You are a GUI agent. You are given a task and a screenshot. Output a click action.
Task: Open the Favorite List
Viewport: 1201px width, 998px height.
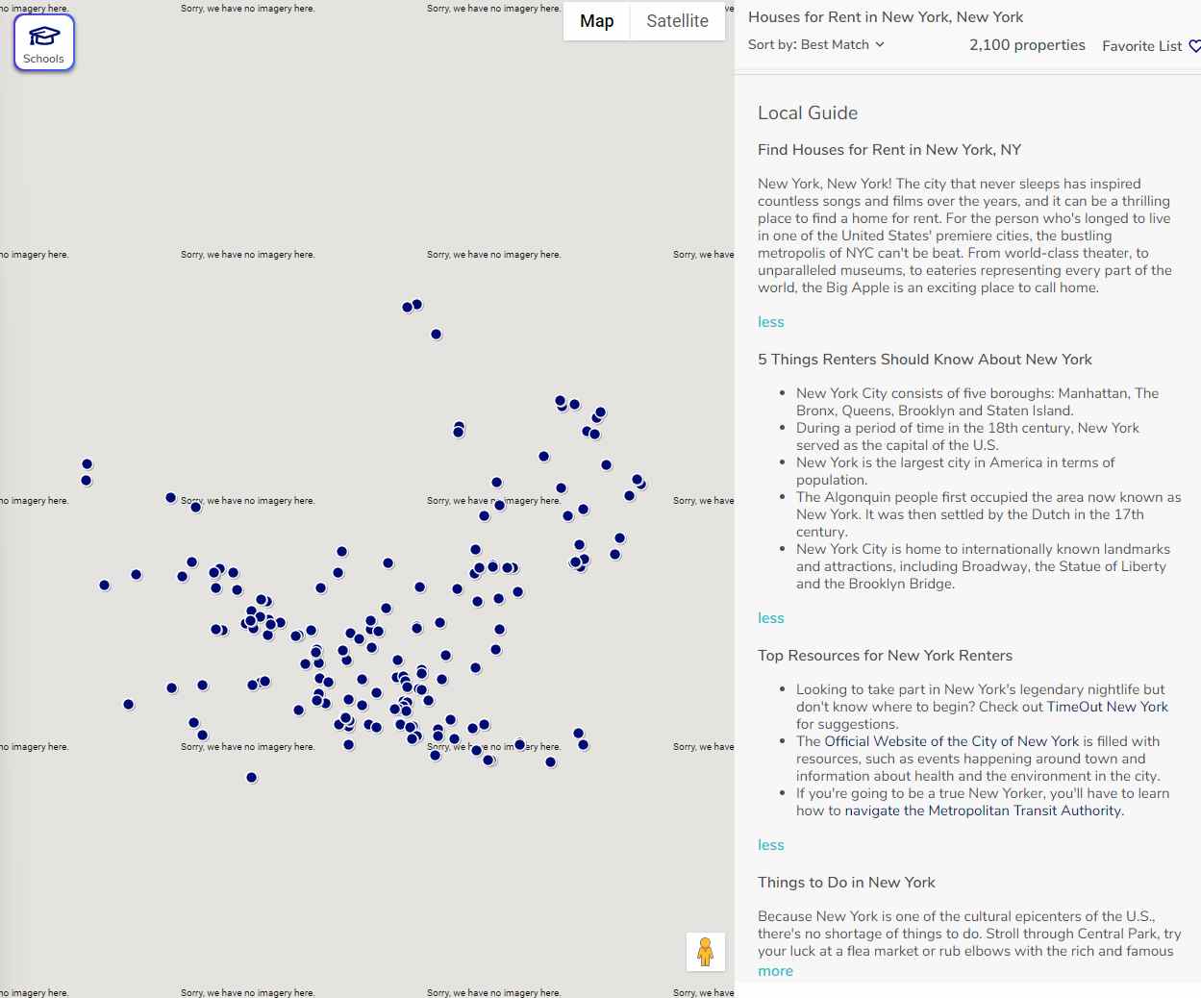pos(1141,46)
